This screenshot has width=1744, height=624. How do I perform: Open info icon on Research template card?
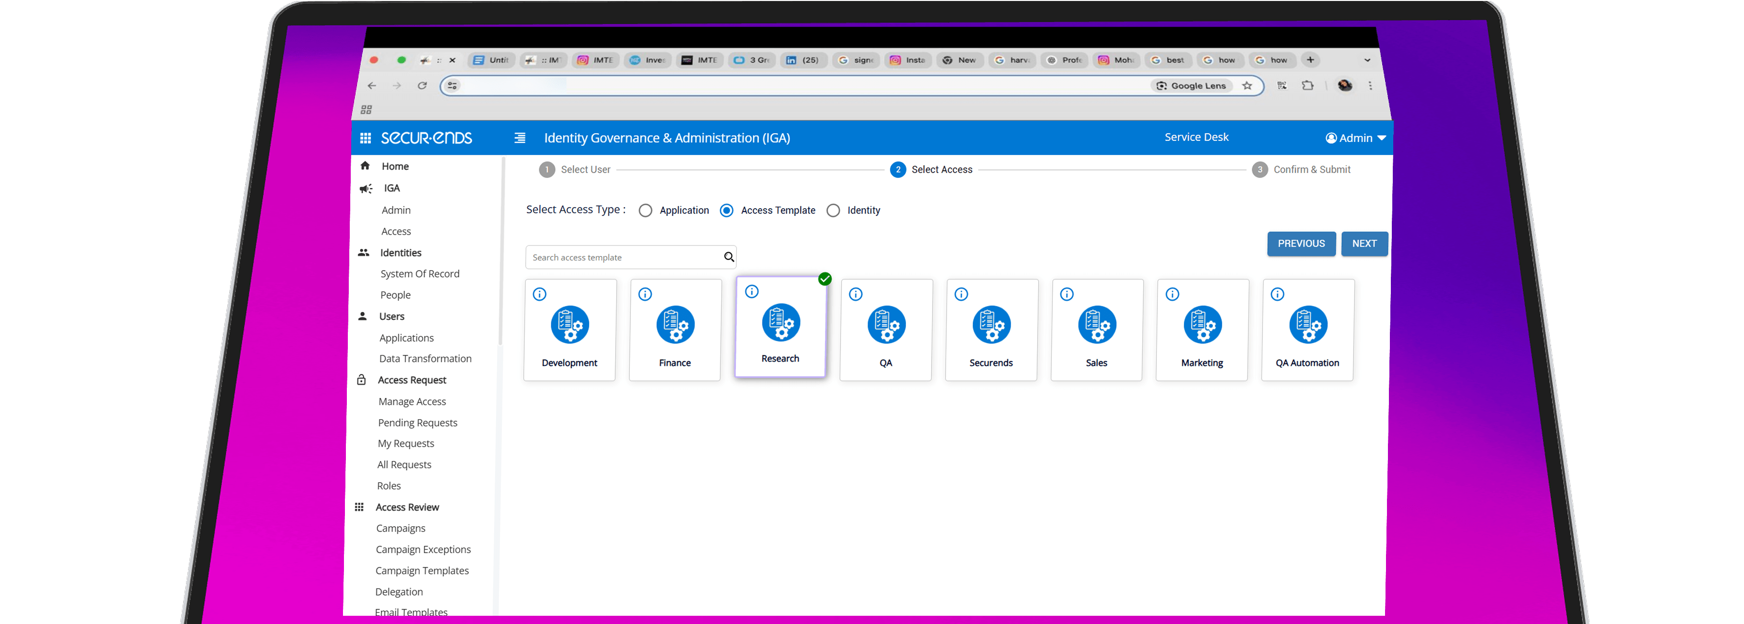tap(751, 292)
